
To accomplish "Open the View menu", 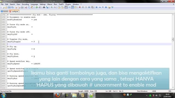I will [18, 4].
